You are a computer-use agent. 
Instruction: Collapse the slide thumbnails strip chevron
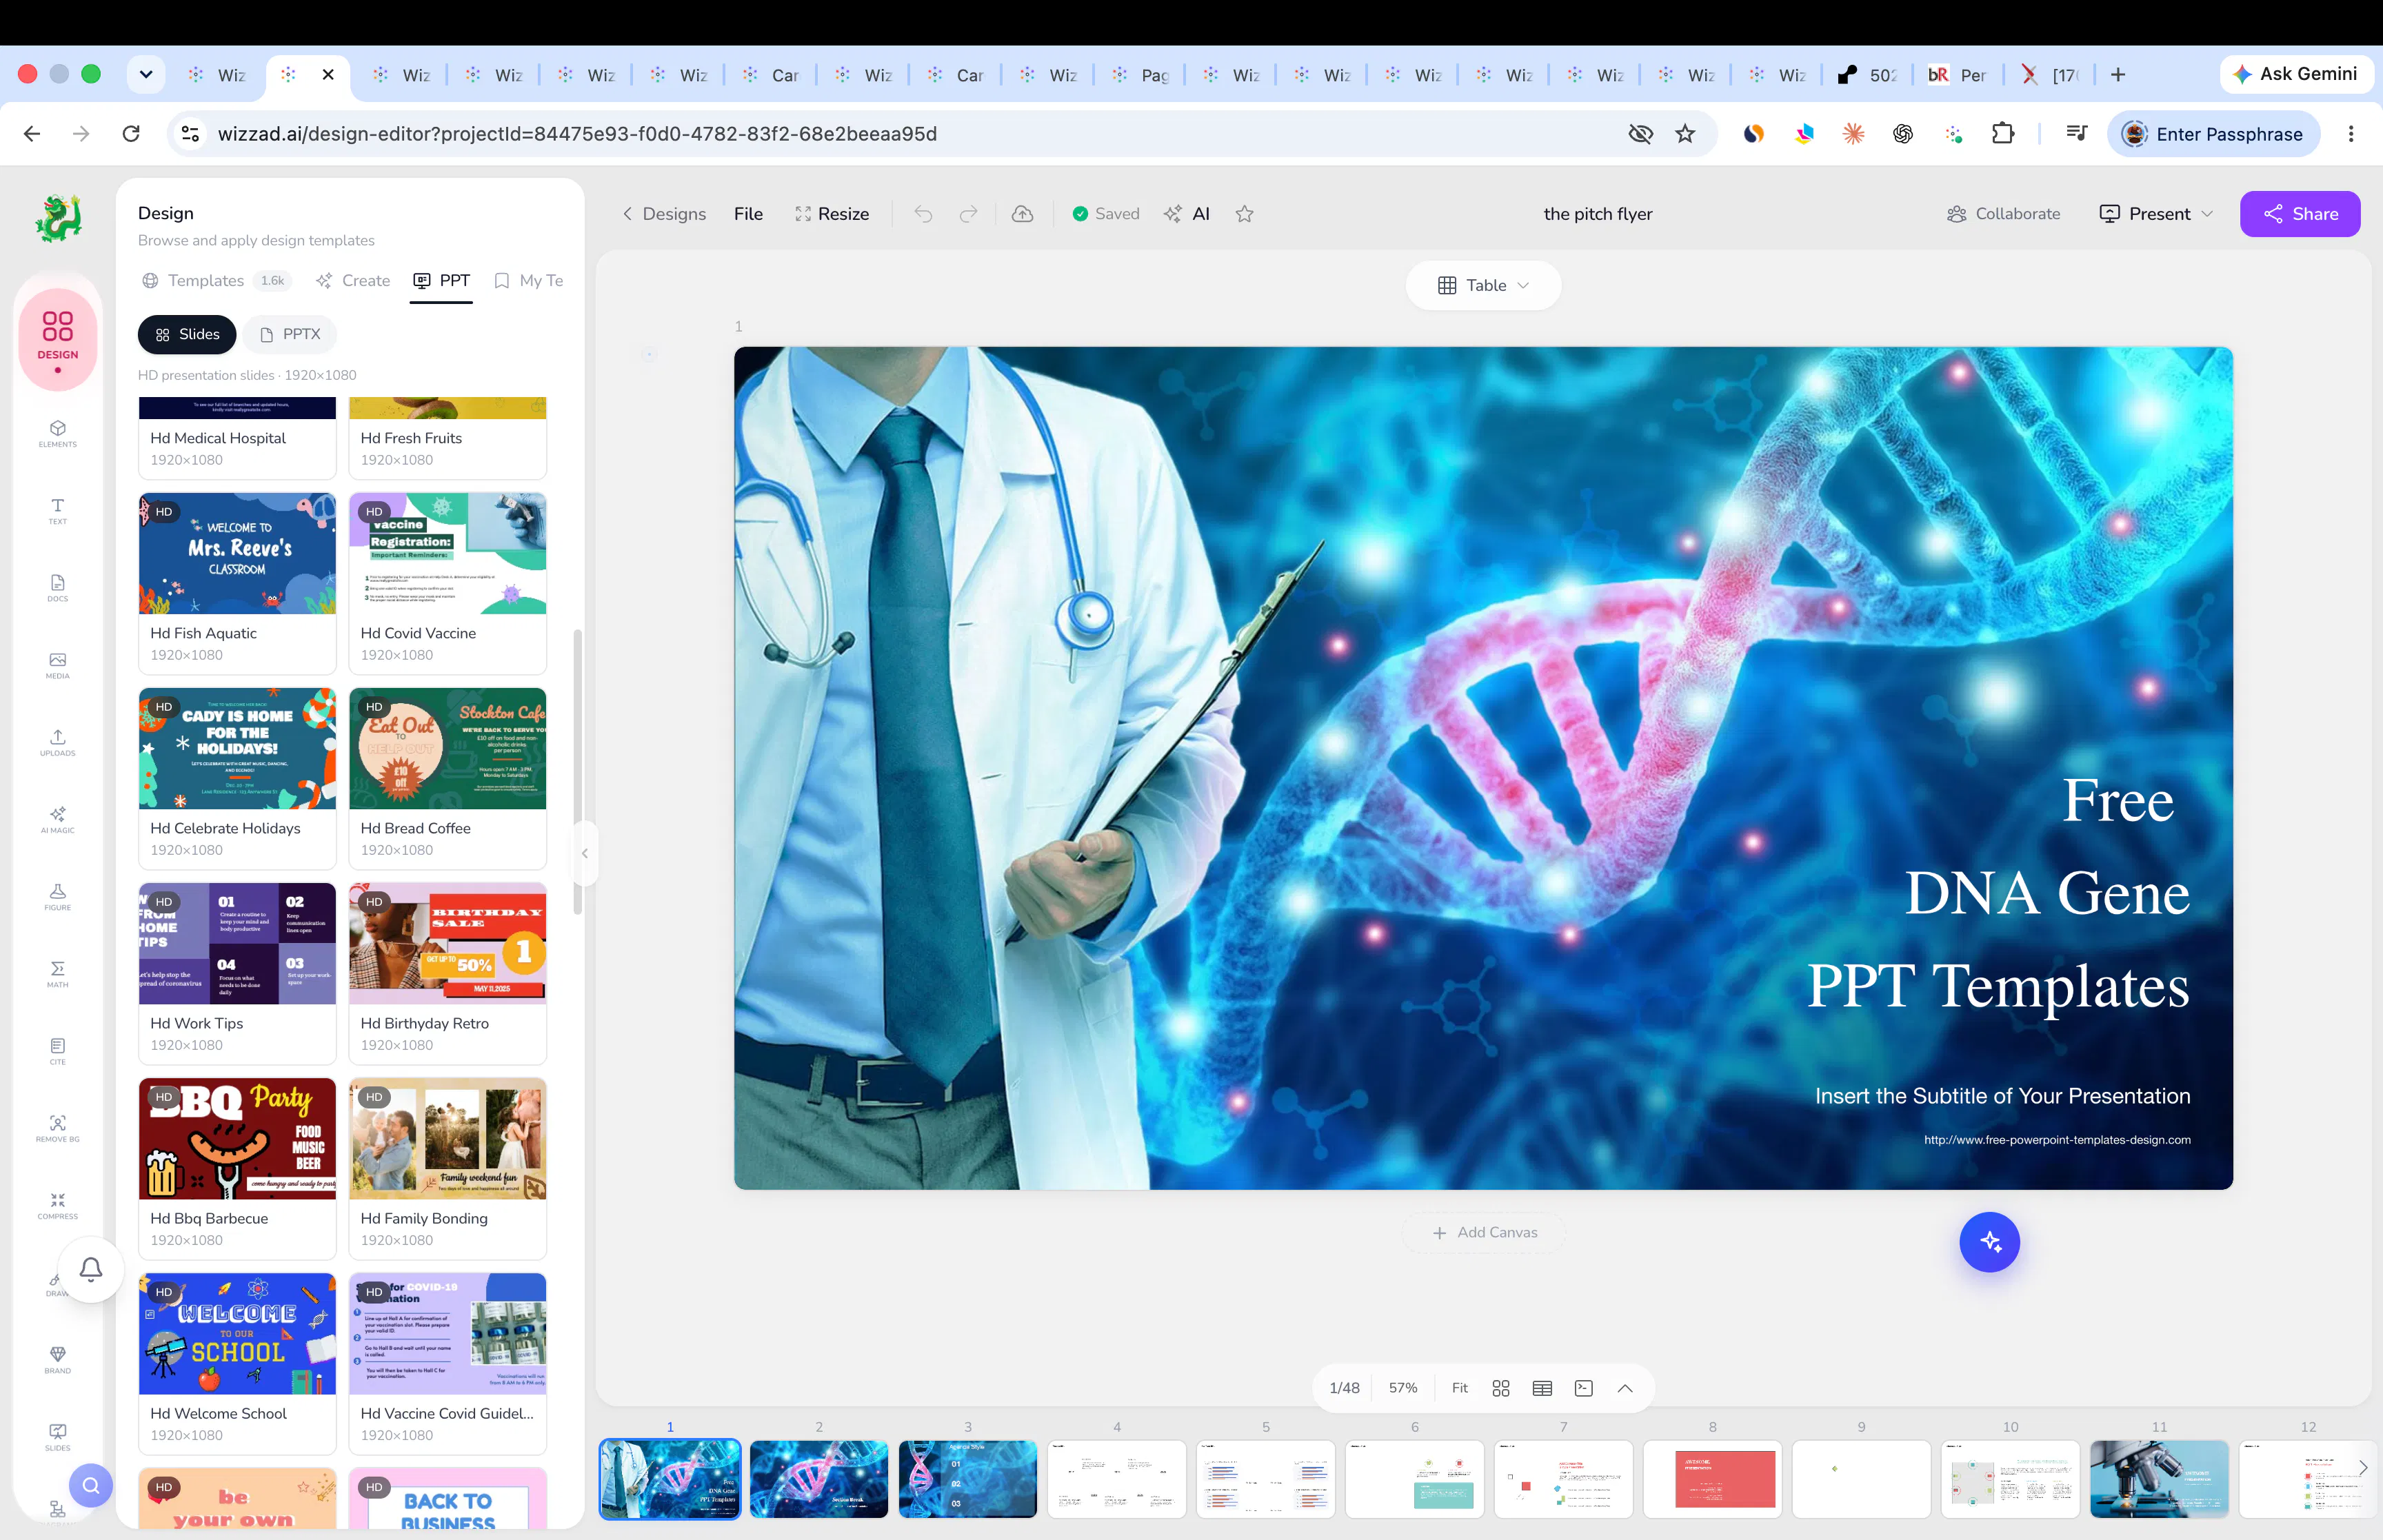(x=1625, y=1388)
